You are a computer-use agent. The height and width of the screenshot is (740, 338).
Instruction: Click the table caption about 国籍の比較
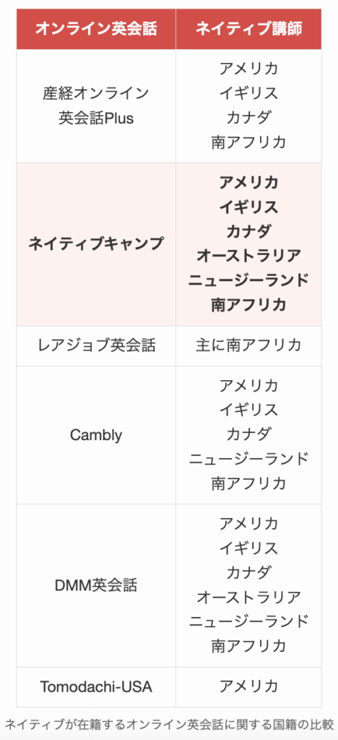point(169,724)
